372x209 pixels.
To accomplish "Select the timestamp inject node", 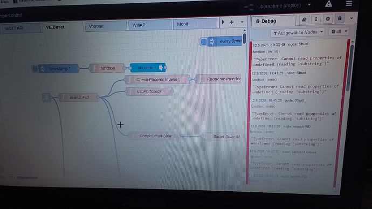I will (58, 69).
